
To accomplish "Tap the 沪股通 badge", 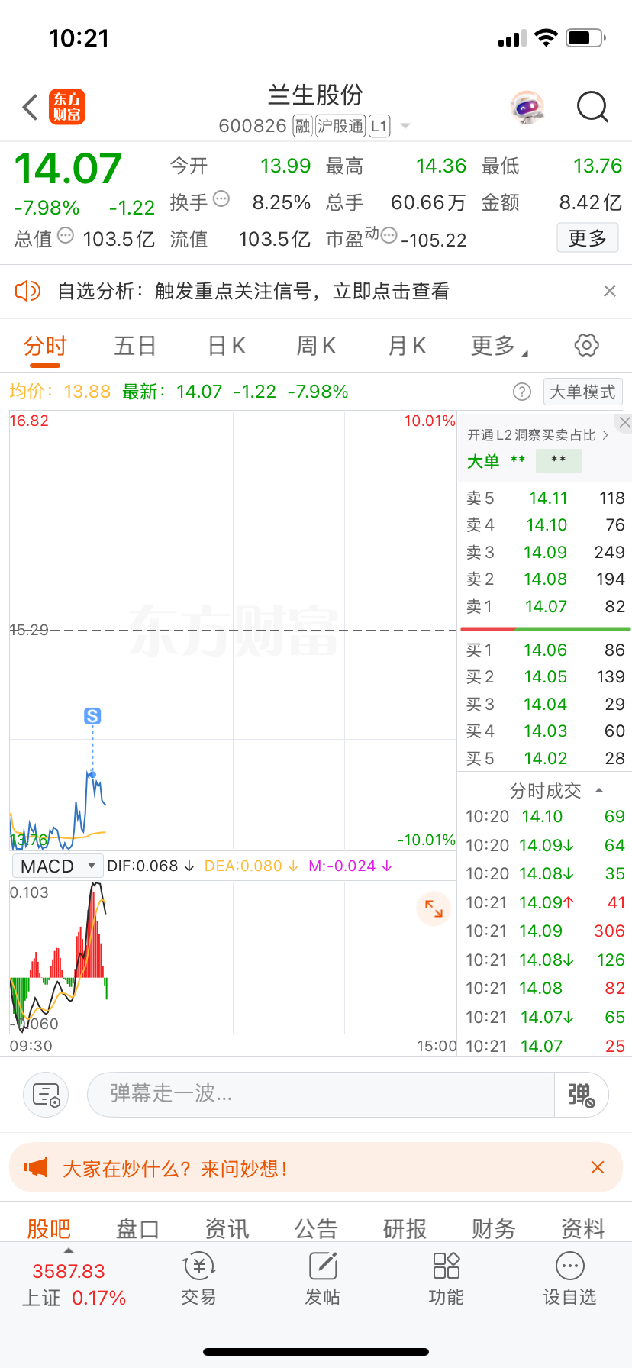I will tap(340, 126).
